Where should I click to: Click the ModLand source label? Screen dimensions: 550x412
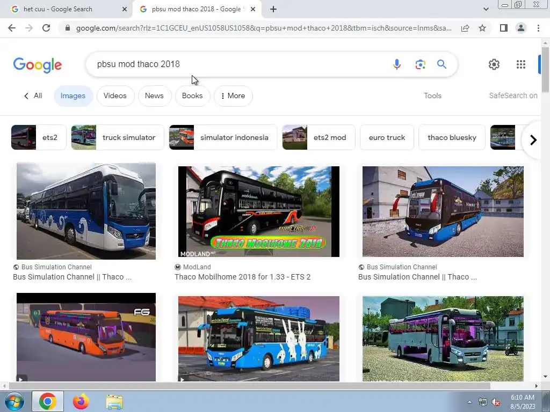tap(197, 267)
